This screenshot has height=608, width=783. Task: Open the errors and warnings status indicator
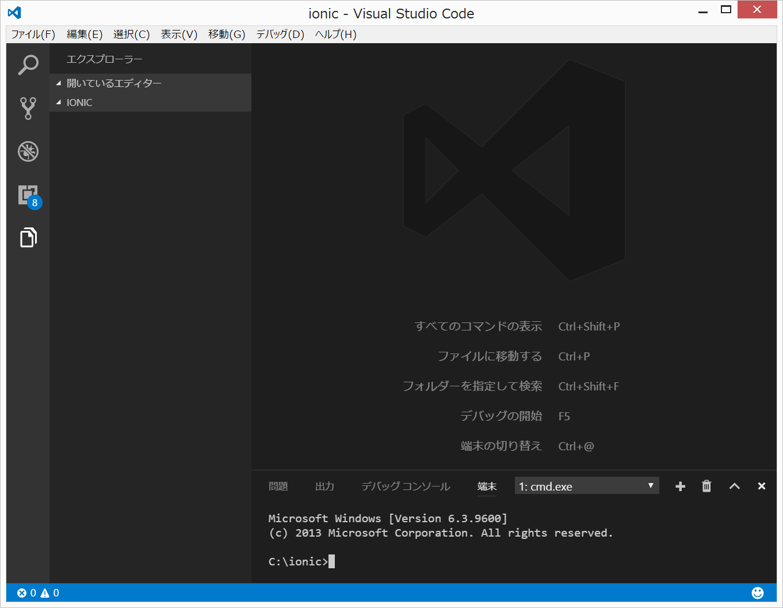[38, 593]
